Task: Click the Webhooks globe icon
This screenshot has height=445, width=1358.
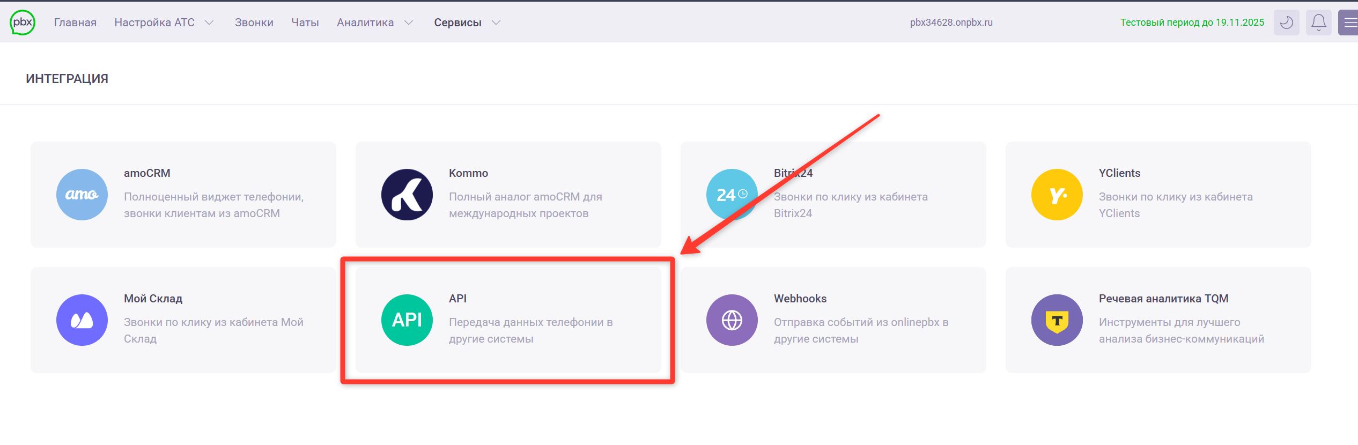Action: (732, 320)
